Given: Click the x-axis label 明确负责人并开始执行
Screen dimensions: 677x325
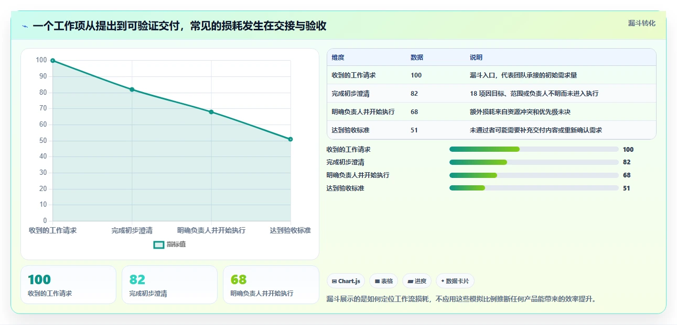Looking at the screenshot, I should pyautogui.click(x=211, y=230).
